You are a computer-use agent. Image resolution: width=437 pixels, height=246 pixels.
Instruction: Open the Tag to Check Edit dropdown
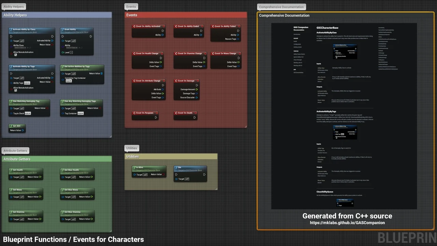pyautogui.click(x=28, y=113)
